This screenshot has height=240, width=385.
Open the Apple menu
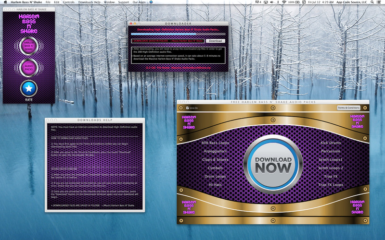click(x=5, y=2)
